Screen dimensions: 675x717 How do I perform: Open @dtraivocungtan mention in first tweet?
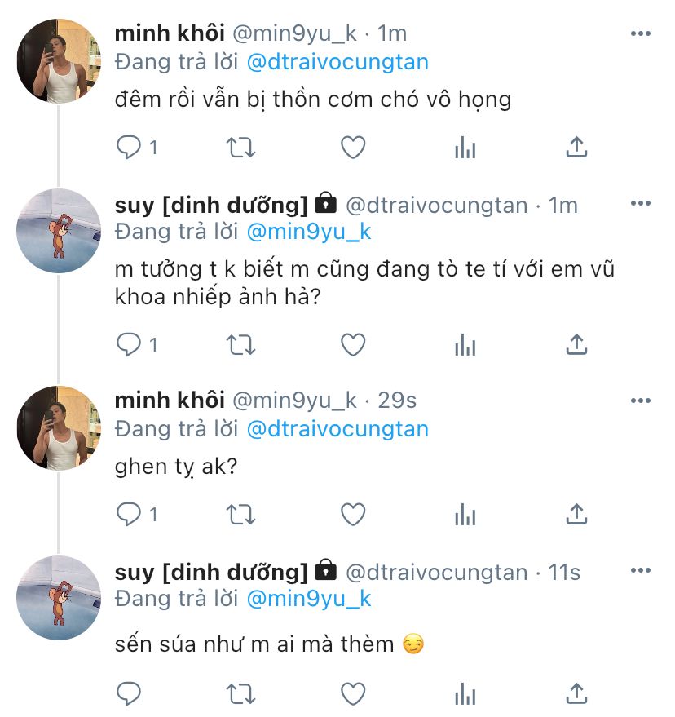click(x=337, y=62)
